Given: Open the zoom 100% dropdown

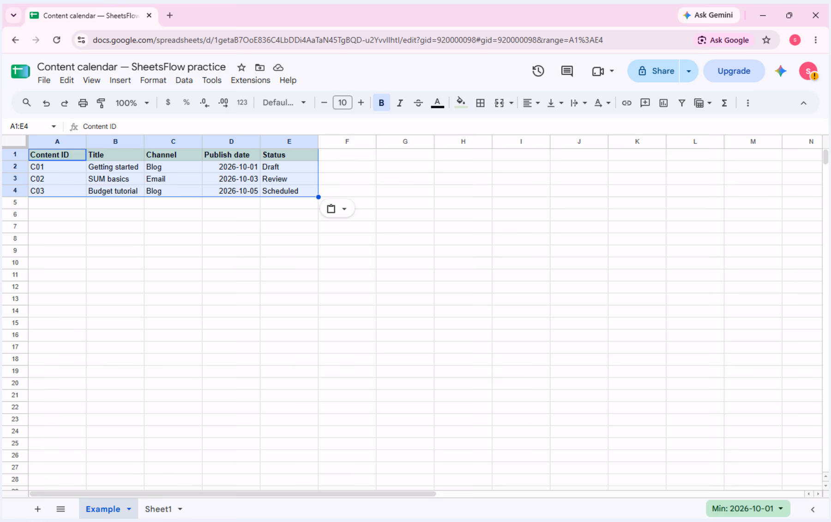Looking at the screenshot, I should (x=132, y=103).
